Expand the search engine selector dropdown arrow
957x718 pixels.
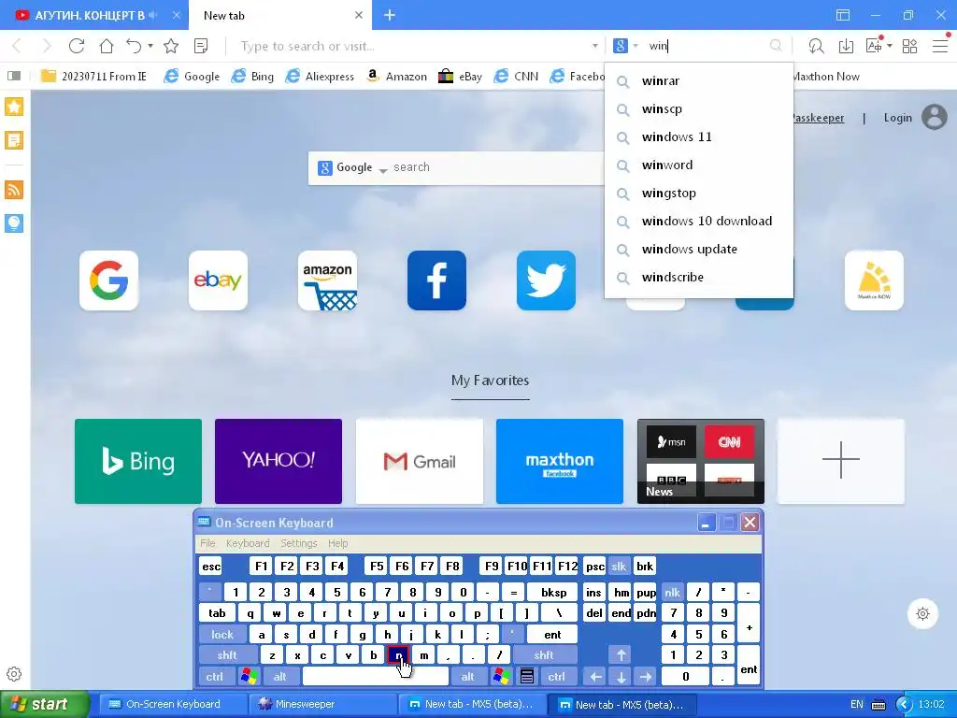[x=636, y=46]
